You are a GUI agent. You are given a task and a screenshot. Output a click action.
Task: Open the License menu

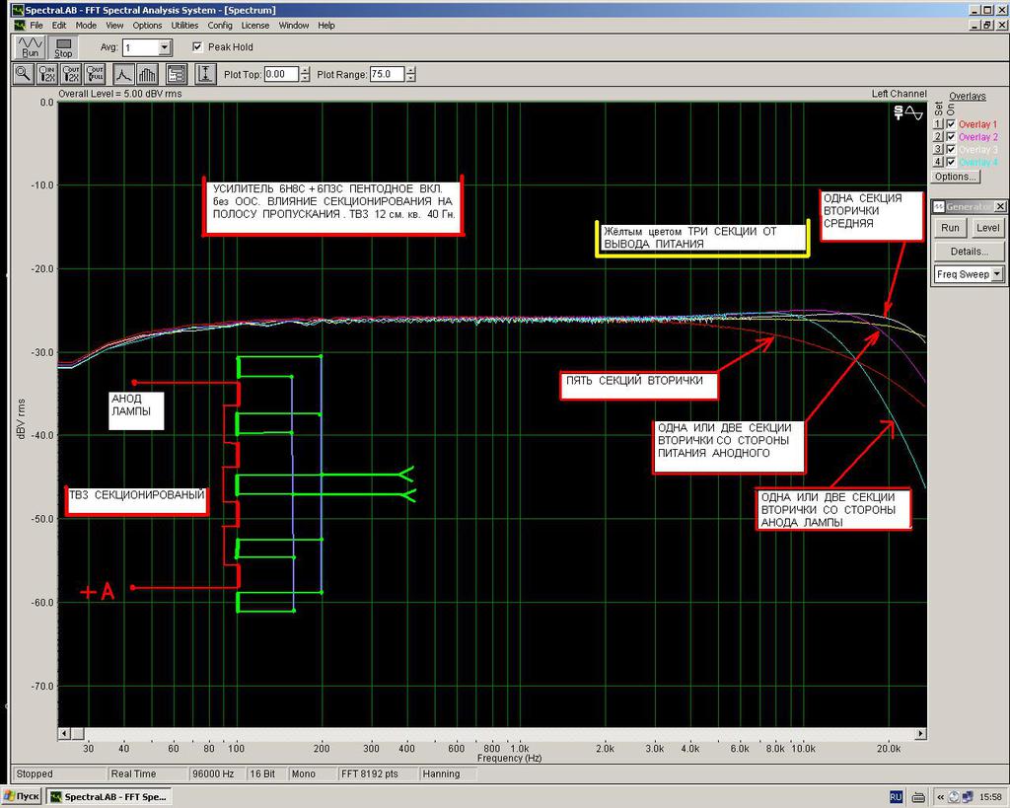[x=255, y=25]
